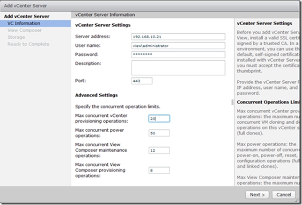Click the Add vCenter Server sidebar heading
The image size is (302, 205).
coord(27,16)
